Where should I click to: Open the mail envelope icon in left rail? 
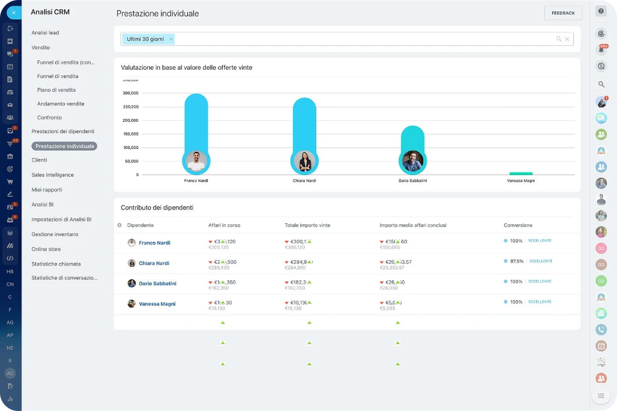tap(10, 105)
